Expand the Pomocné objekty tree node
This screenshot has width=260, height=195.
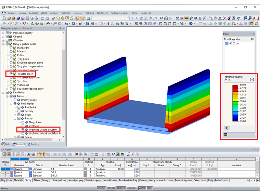point(3,33)
